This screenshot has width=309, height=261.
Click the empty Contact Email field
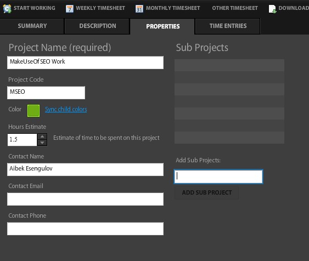85,199
